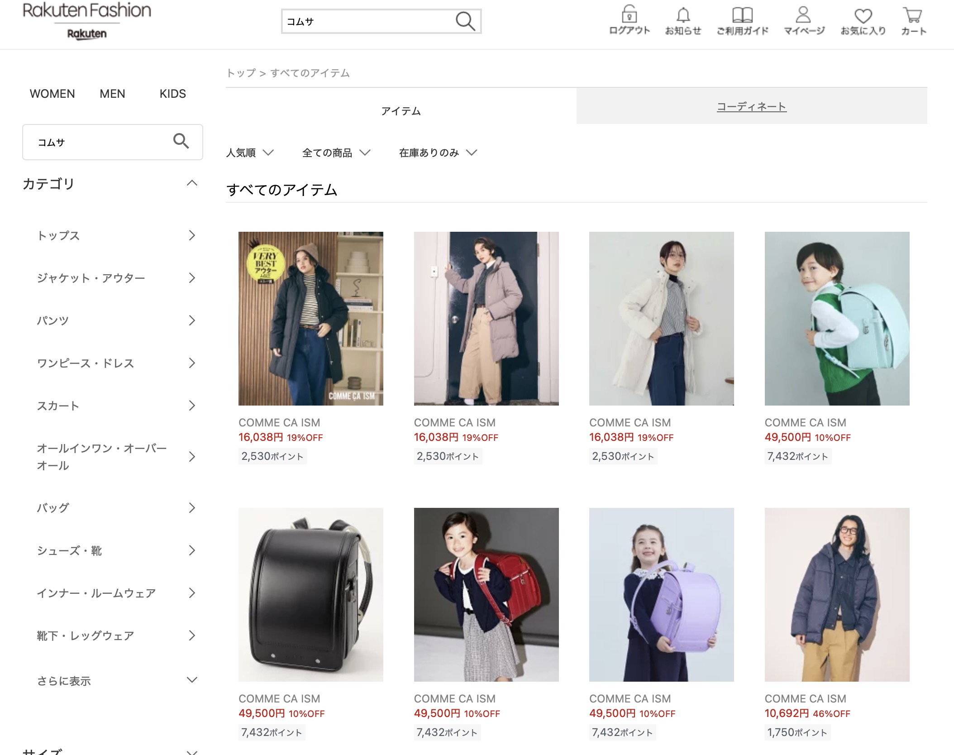The image size is (954, 755).
Task: Open the shopping cart icon
Action: (913, 15)
